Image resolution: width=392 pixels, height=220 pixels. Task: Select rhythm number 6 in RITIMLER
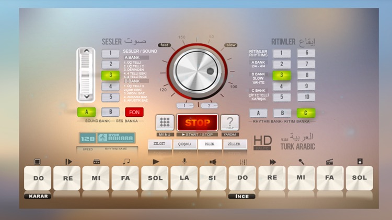pyautogui.click(x=306, y=53)
